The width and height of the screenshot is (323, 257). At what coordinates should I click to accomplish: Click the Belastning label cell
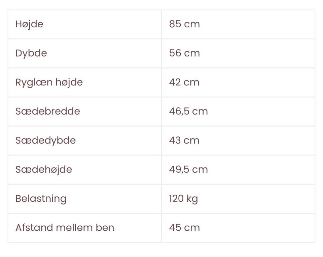41,198
